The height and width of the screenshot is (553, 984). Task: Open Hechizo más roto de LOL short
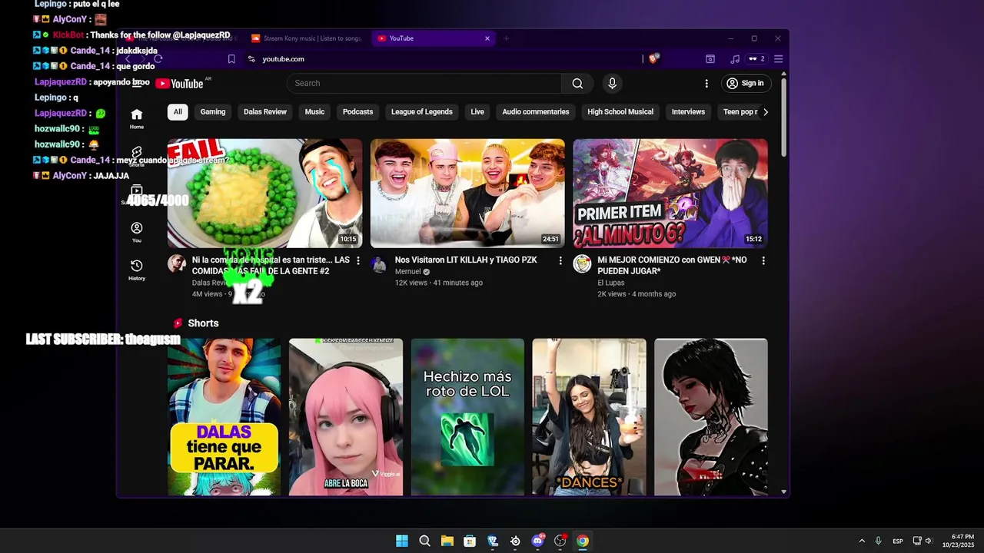coord(467,417)
